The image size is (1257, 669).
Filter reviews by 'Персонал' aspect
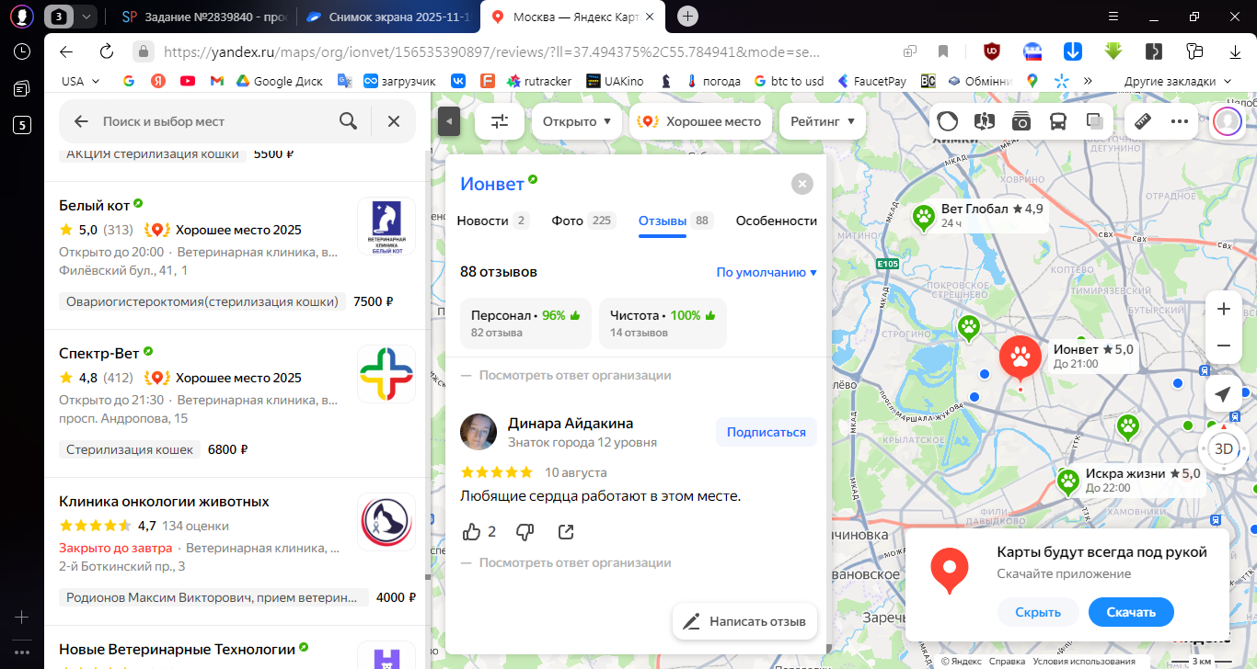click(x=525, y=323)
